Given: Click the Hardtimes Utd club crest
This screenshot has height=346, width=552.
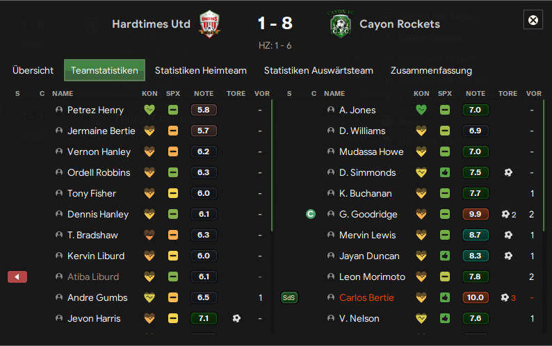Looking at the screenshot, I should point(209,24).
